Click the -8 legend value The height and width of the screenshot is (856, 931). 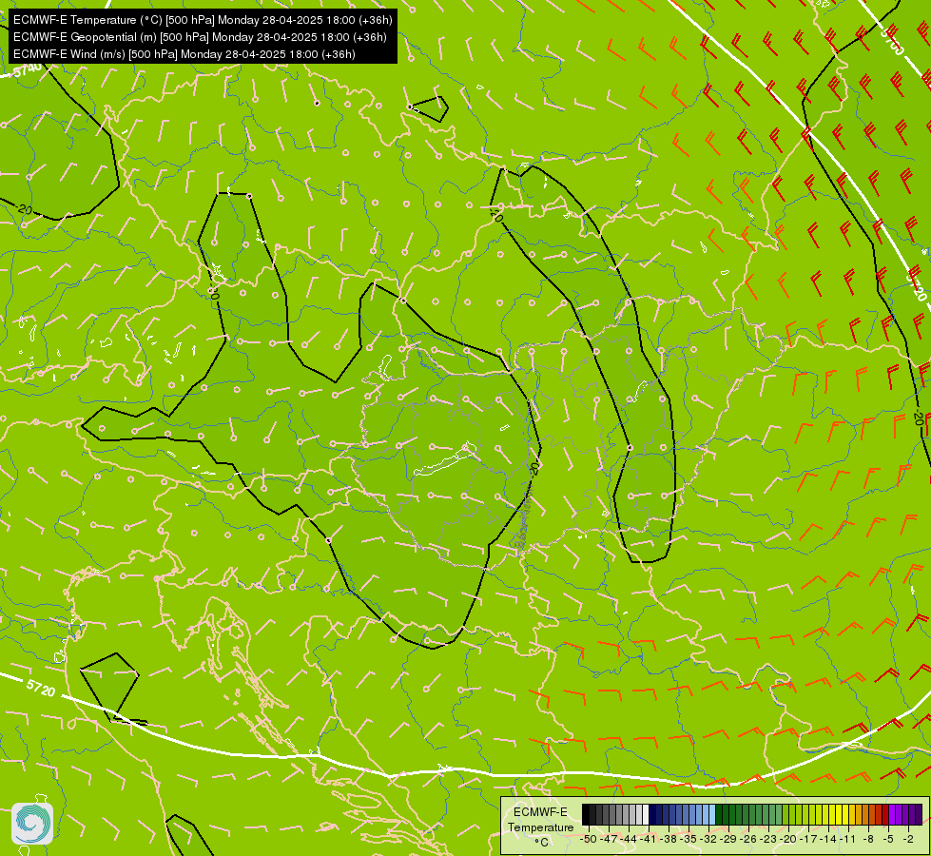[x=869, y=839]
